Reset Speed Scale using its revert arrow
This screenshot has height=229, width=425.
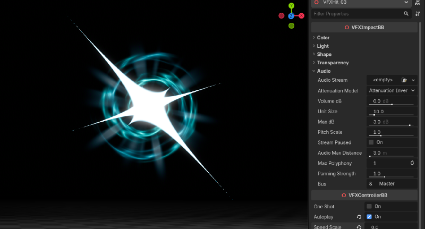359,227
